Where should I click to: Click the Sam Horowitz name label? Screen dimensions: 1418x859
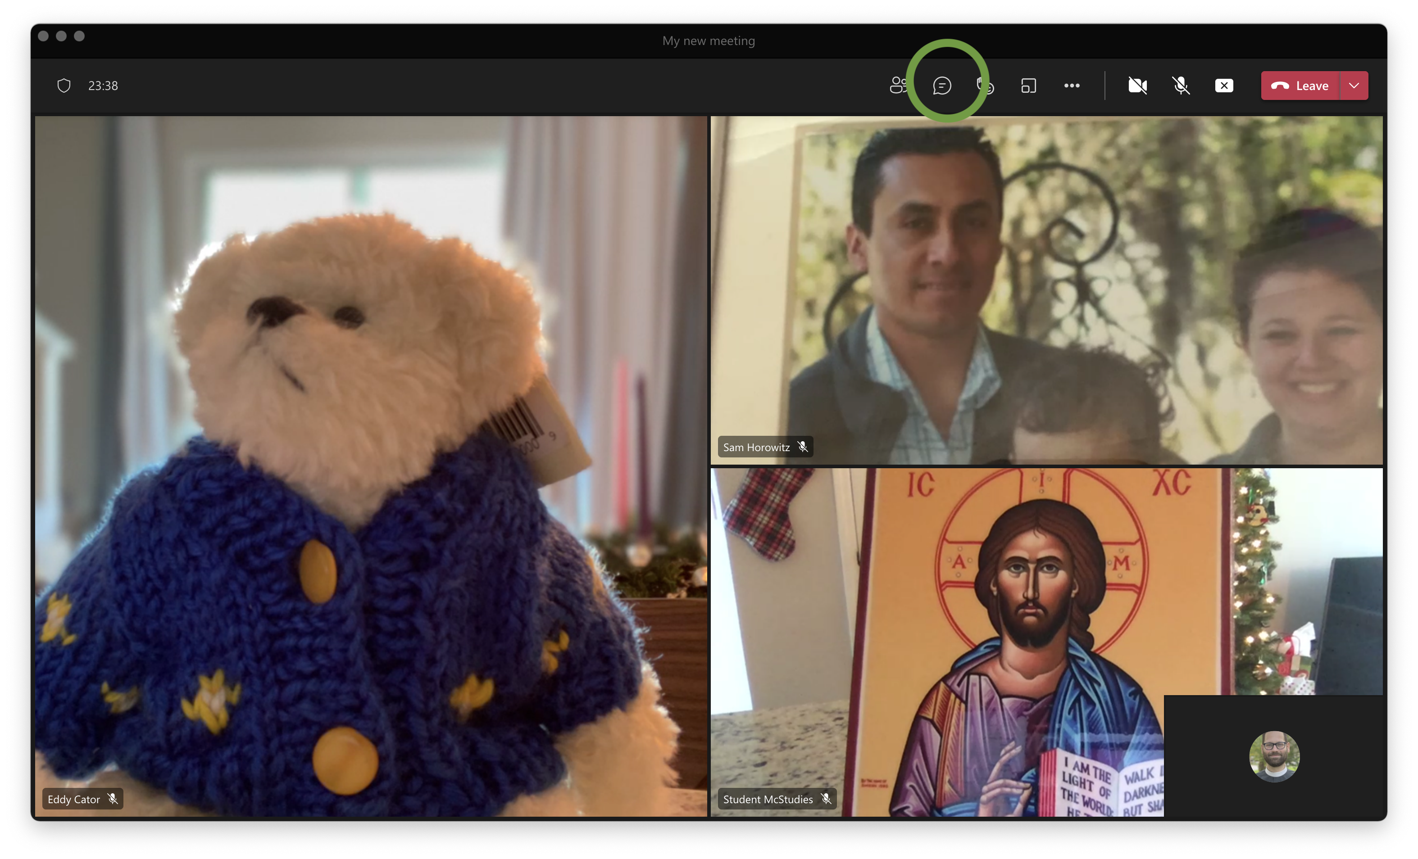(756, 447)
